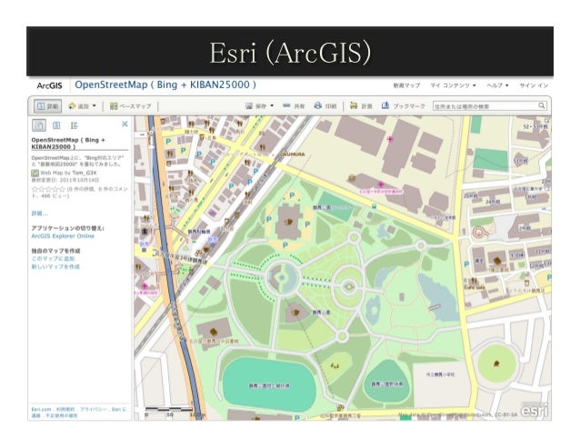The height and width of the screenshot is (448, 580).
Task: Toggle the 詳細 details panel button
Action: pyautogui.click(x=47, y=106)
